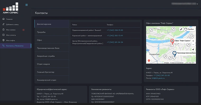Image resolution: width=201 pixels, height=105 pixels.
Task: Open the Прорабы contacts tab
Action: pyautogui.click(x=52, y=32)
